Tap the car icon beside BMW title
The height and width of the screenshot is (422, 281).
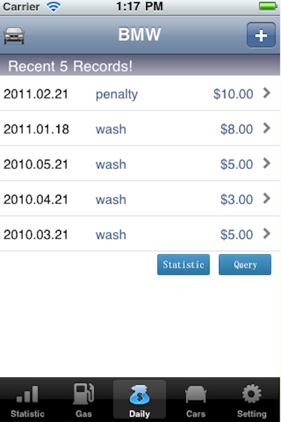14,35
